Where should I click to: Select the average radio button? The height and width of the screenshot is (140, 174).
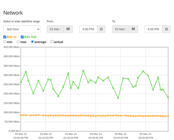coord(32,42)
